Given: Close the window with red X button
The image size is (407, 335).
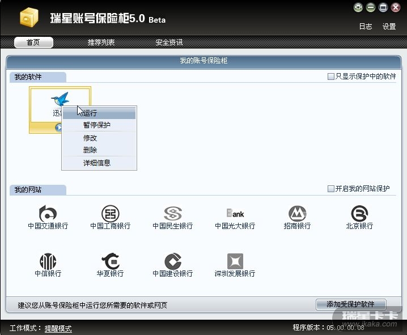Looking at the screenshot, I should point(396,7).
